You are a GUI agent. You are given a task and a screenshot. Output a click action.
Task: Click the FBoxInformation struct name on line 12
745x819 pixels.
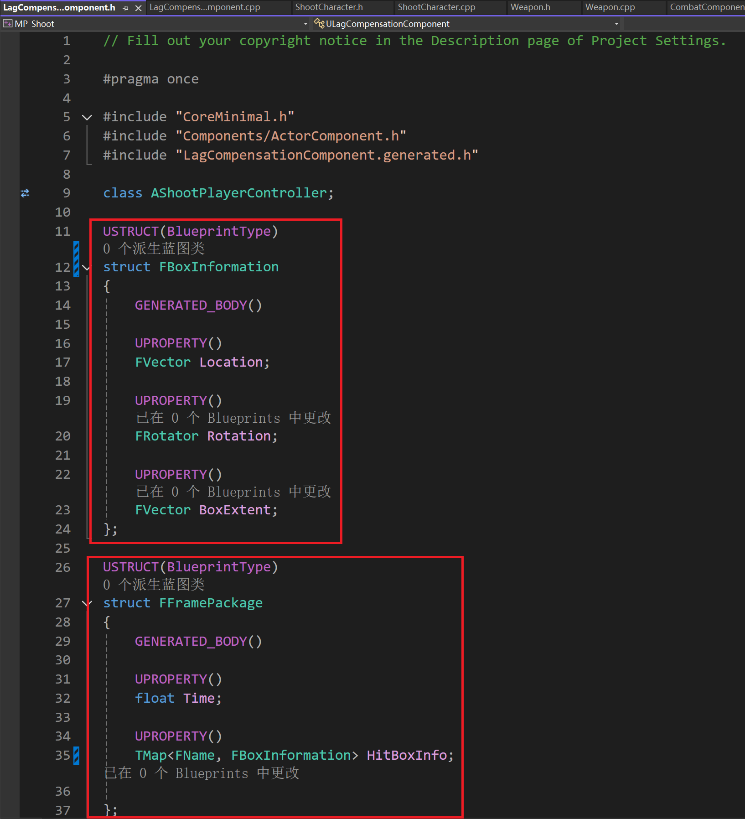[219, 267]
